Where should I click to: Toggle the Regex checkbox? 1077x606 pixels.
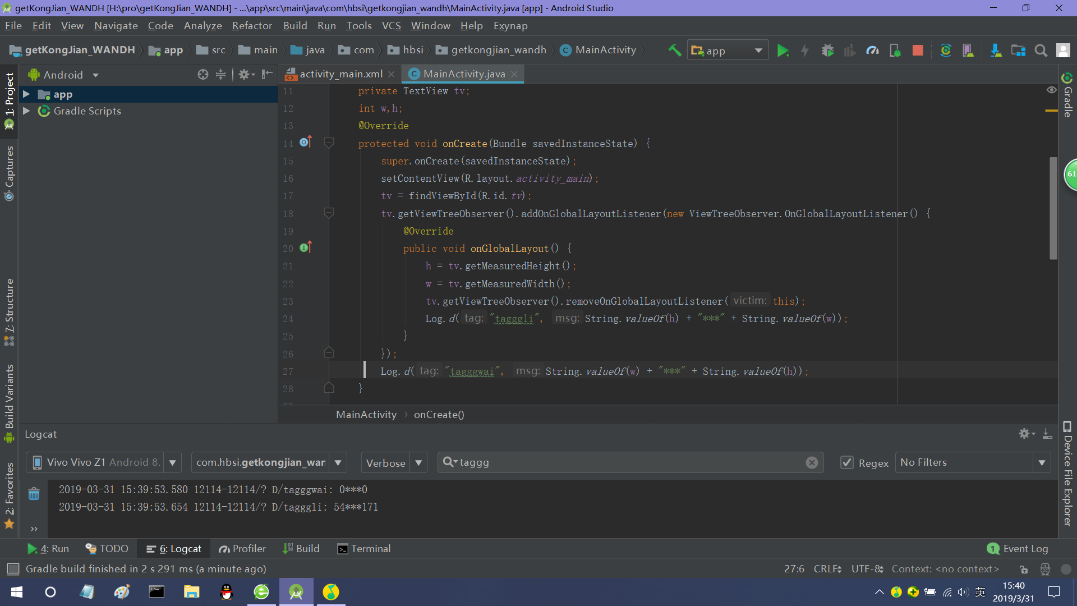847,462
